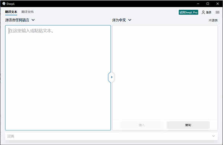Minimize the DeepL window
The image size is (223, 145).
(x=198, y=4)
